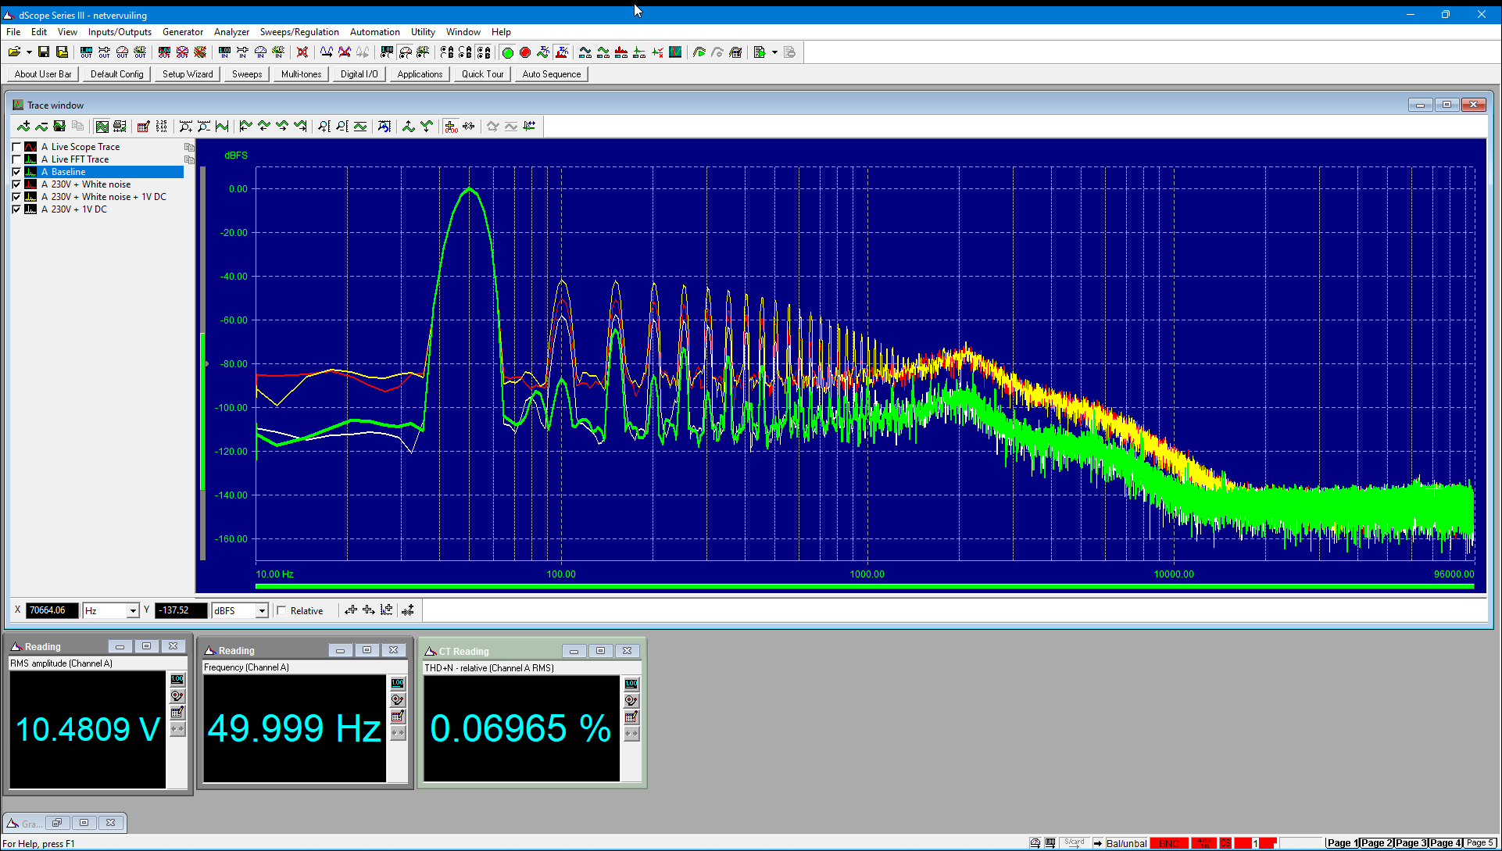Click the reset zoom icon with blue arrow

(x=384, y=126)
